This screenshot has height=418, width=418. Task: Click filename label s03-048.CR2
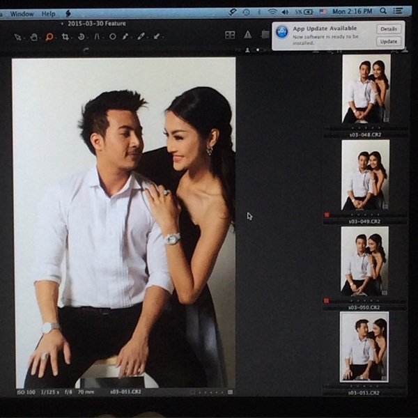pyautogui.click(x=365, y=135)
